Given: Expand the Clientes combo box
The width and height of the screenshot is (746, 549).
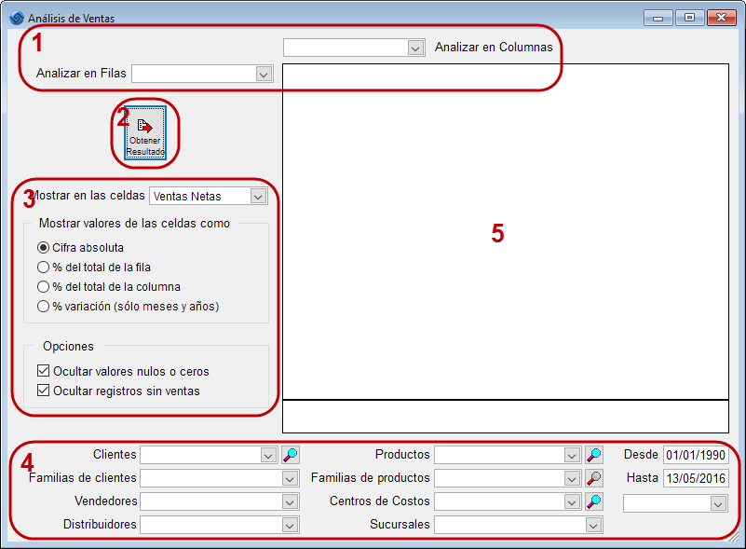Looking at the screenshot, I should coord(268,455).
